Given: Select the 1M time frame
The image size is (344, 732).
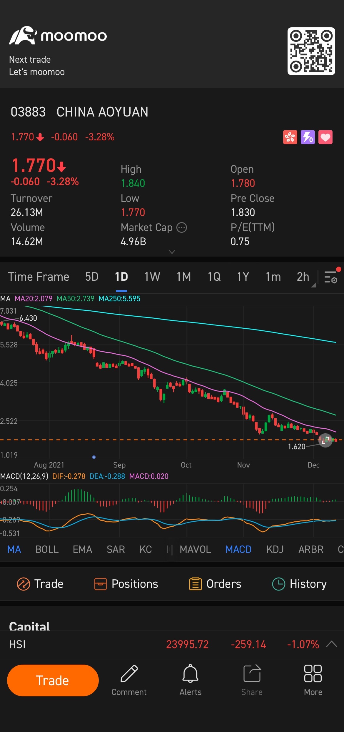Looking at the screenshot, I should [x=183, y=277].
